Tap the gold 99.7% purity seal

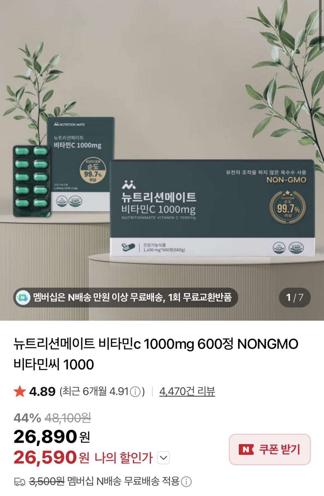click(x=288, y=207)
